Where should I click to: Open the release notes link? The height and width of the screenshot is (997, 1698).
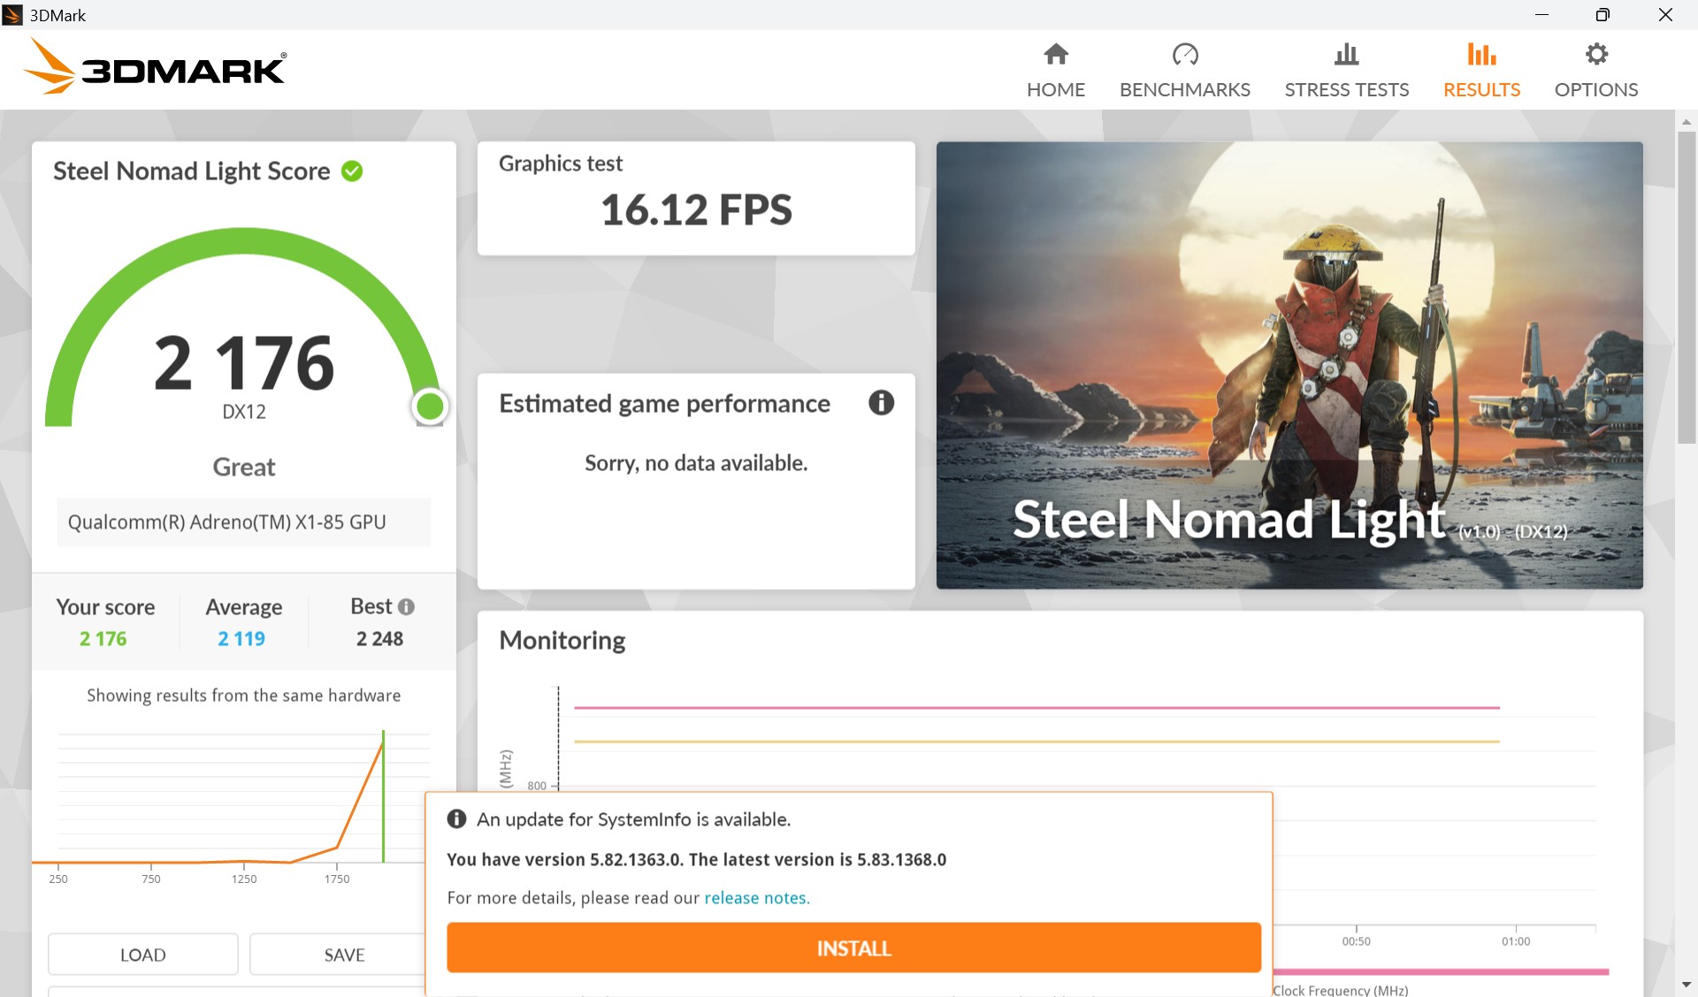click(x=756, y=898)
